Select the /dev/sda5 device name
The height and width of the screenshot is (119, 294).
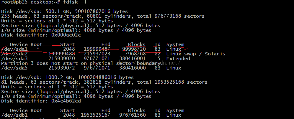coord(14,68)
